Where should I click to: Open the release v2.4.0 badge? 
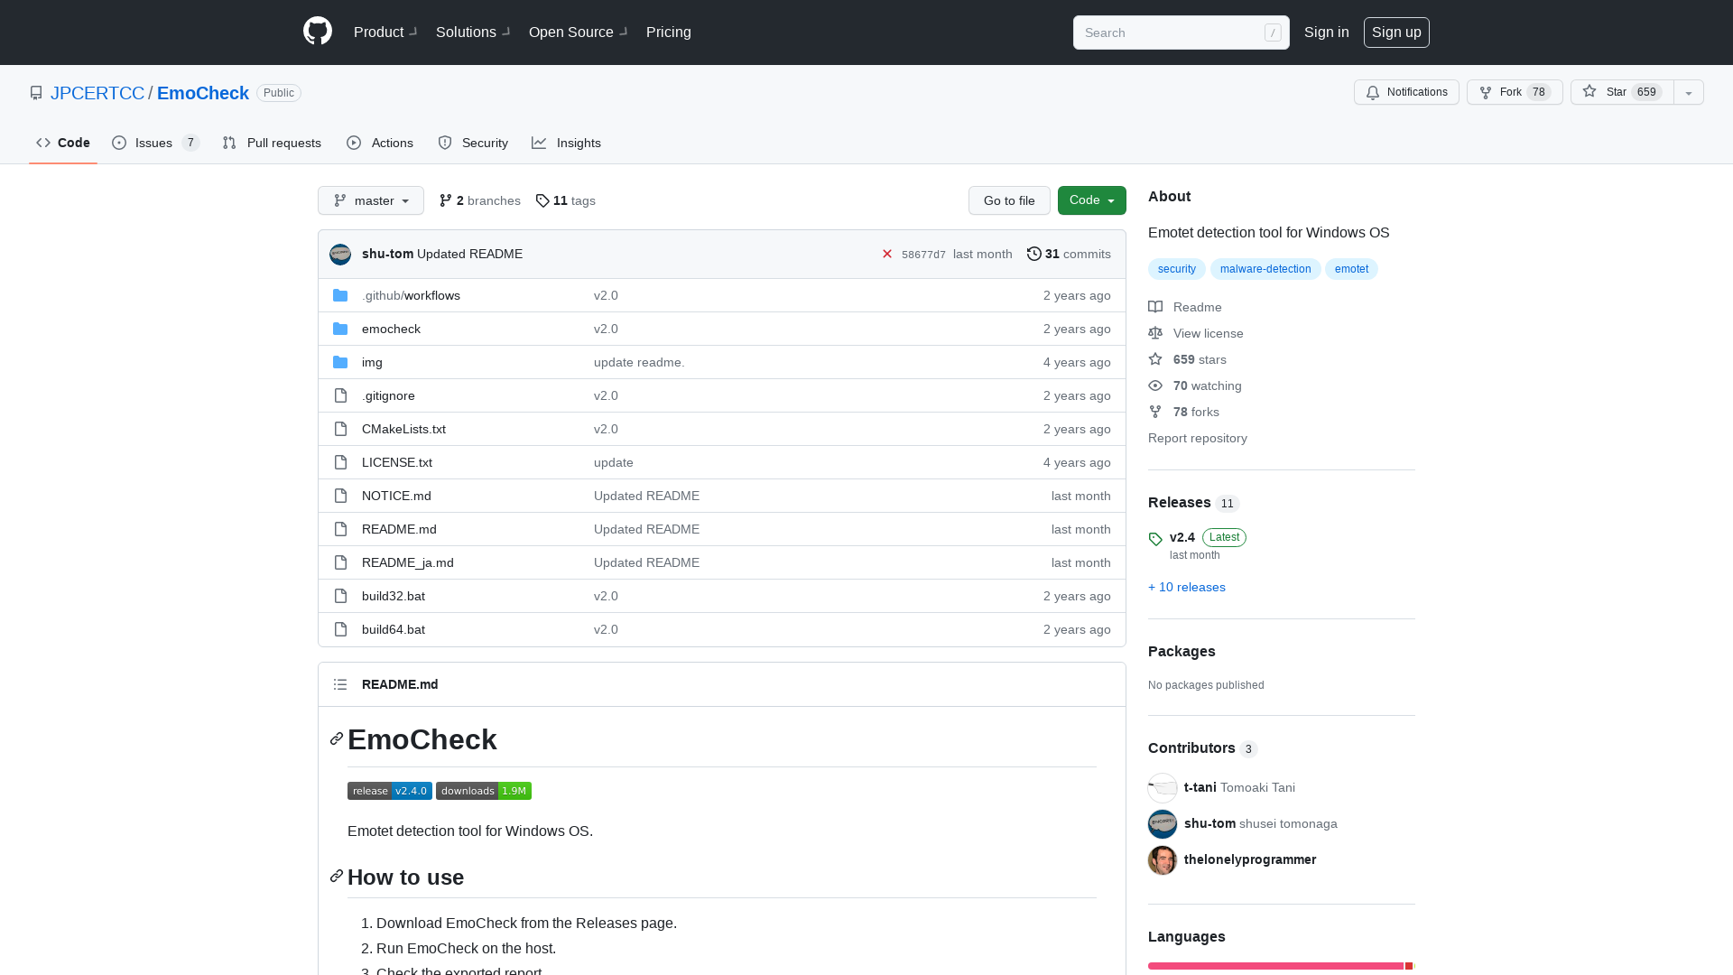(390, 791)
